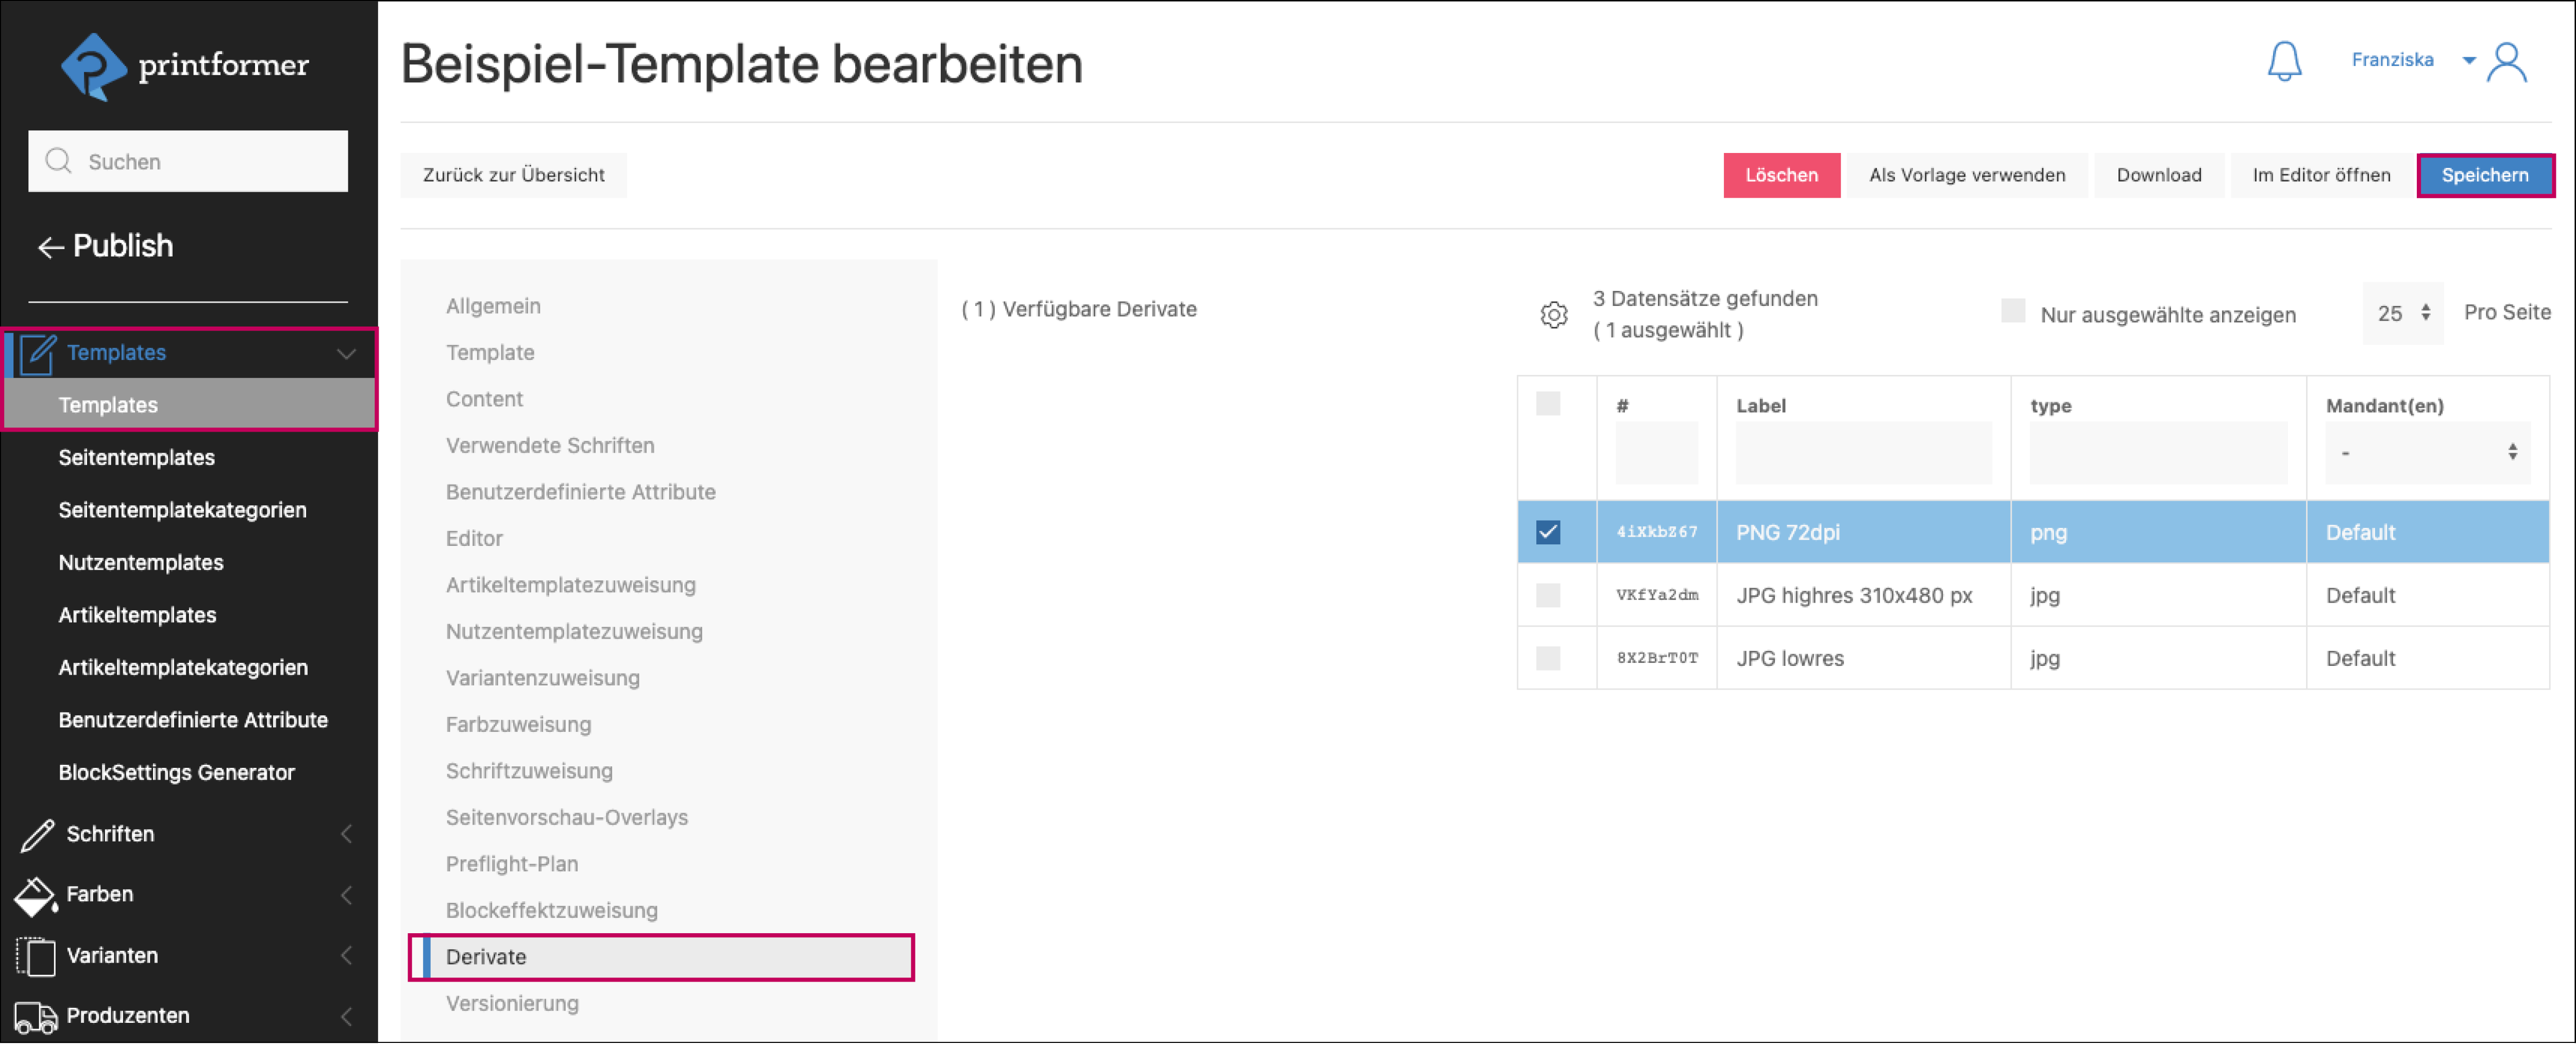Click the printformer logo

click(x=185, y=66)
